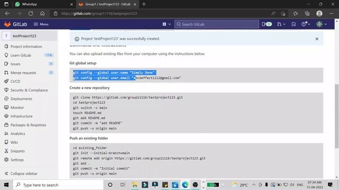Expand the help question-mark dropdown
339x190 pixels.
[306, 24]
